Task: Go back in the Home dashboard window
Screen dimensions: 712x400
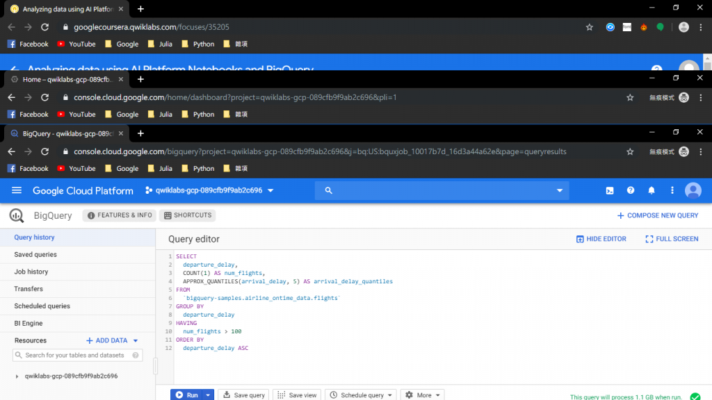Action: (x=11, y=97)
